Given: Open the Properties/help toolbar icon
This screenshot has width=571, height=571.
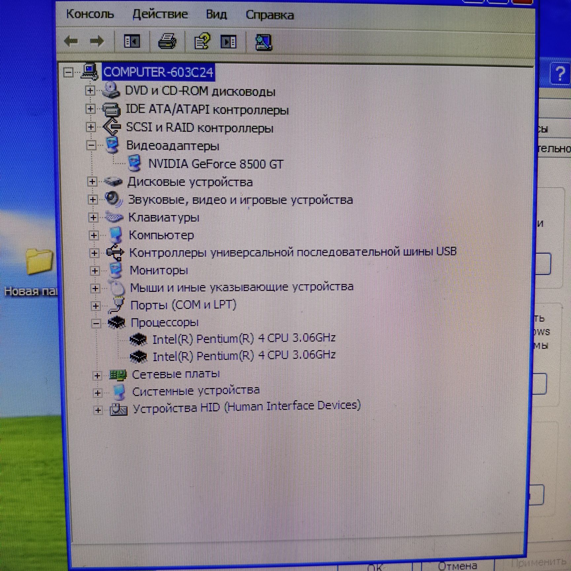Looking at the screenshot, I should [x=202, y=42].
